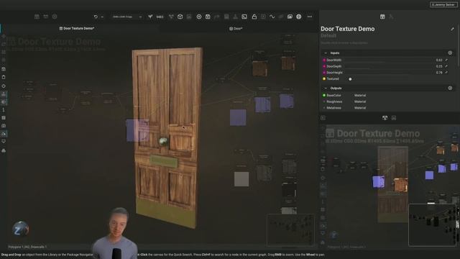
Task: Adjust the DoorWidth slider
Action: [x=389, y=60]
